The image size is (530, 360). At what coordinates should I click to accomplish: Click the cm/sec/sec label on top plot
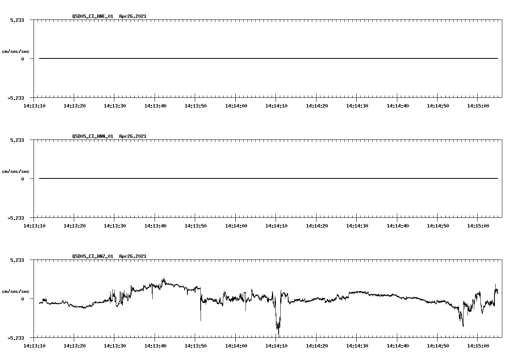(16, 51)
